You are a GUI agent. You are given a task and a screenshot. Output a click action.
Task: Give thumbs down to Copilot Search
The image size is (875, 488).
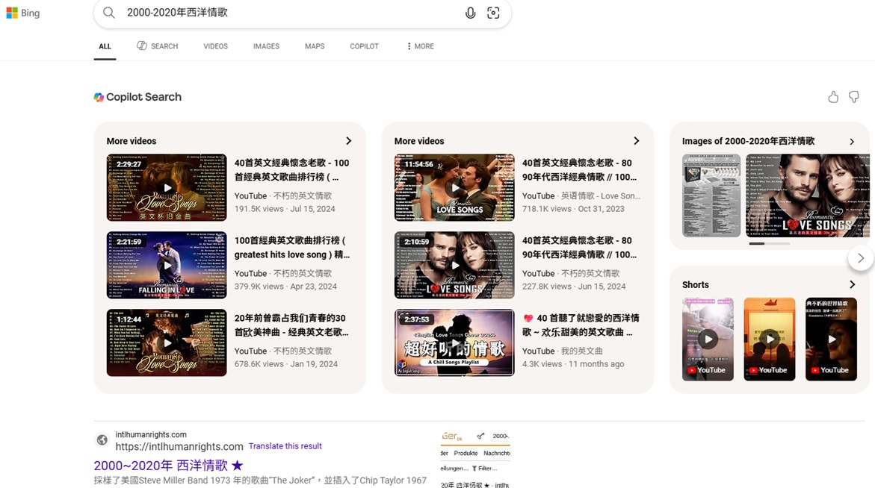click(853, 97)
